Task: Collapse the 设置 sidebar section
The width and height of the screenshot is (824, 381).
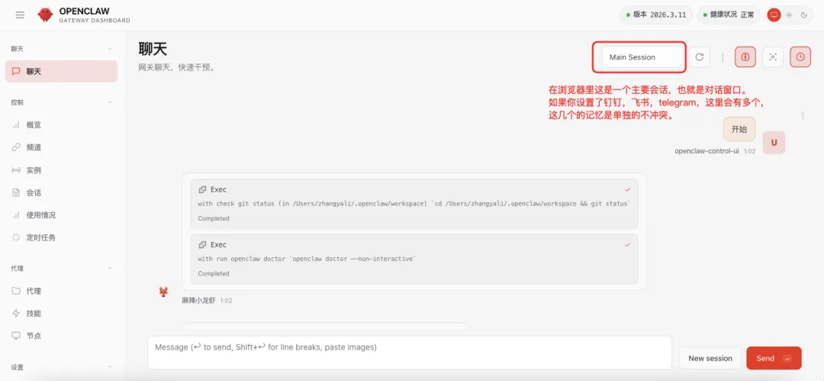Action: 110,366
